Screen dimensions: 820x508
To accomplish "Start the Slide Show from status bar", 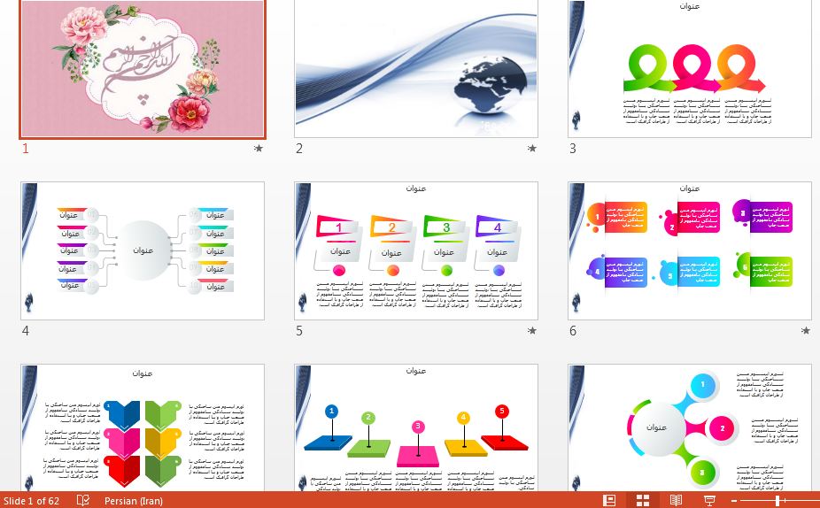I will [x=709, y=500].
